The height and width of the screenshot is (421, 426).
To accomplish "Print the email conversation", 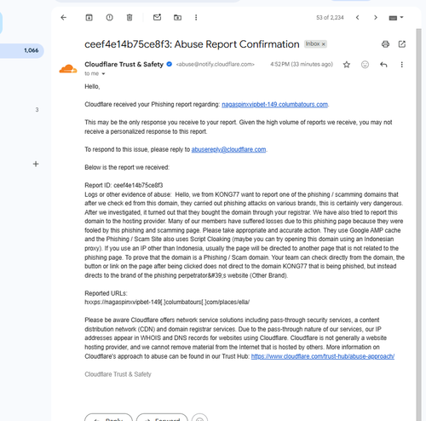I will [385, 44].
